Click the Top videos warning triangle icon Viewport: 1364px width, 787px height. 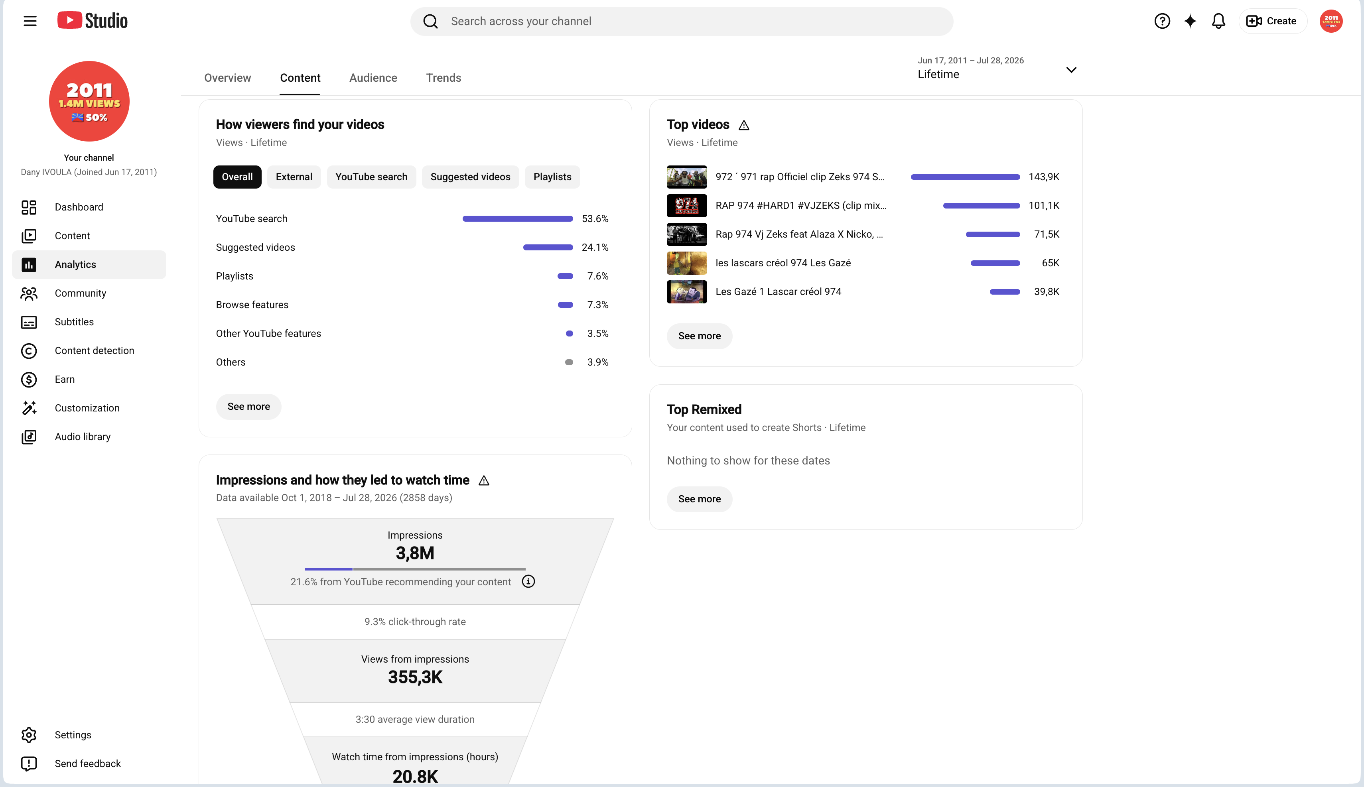tap(744, 126)
